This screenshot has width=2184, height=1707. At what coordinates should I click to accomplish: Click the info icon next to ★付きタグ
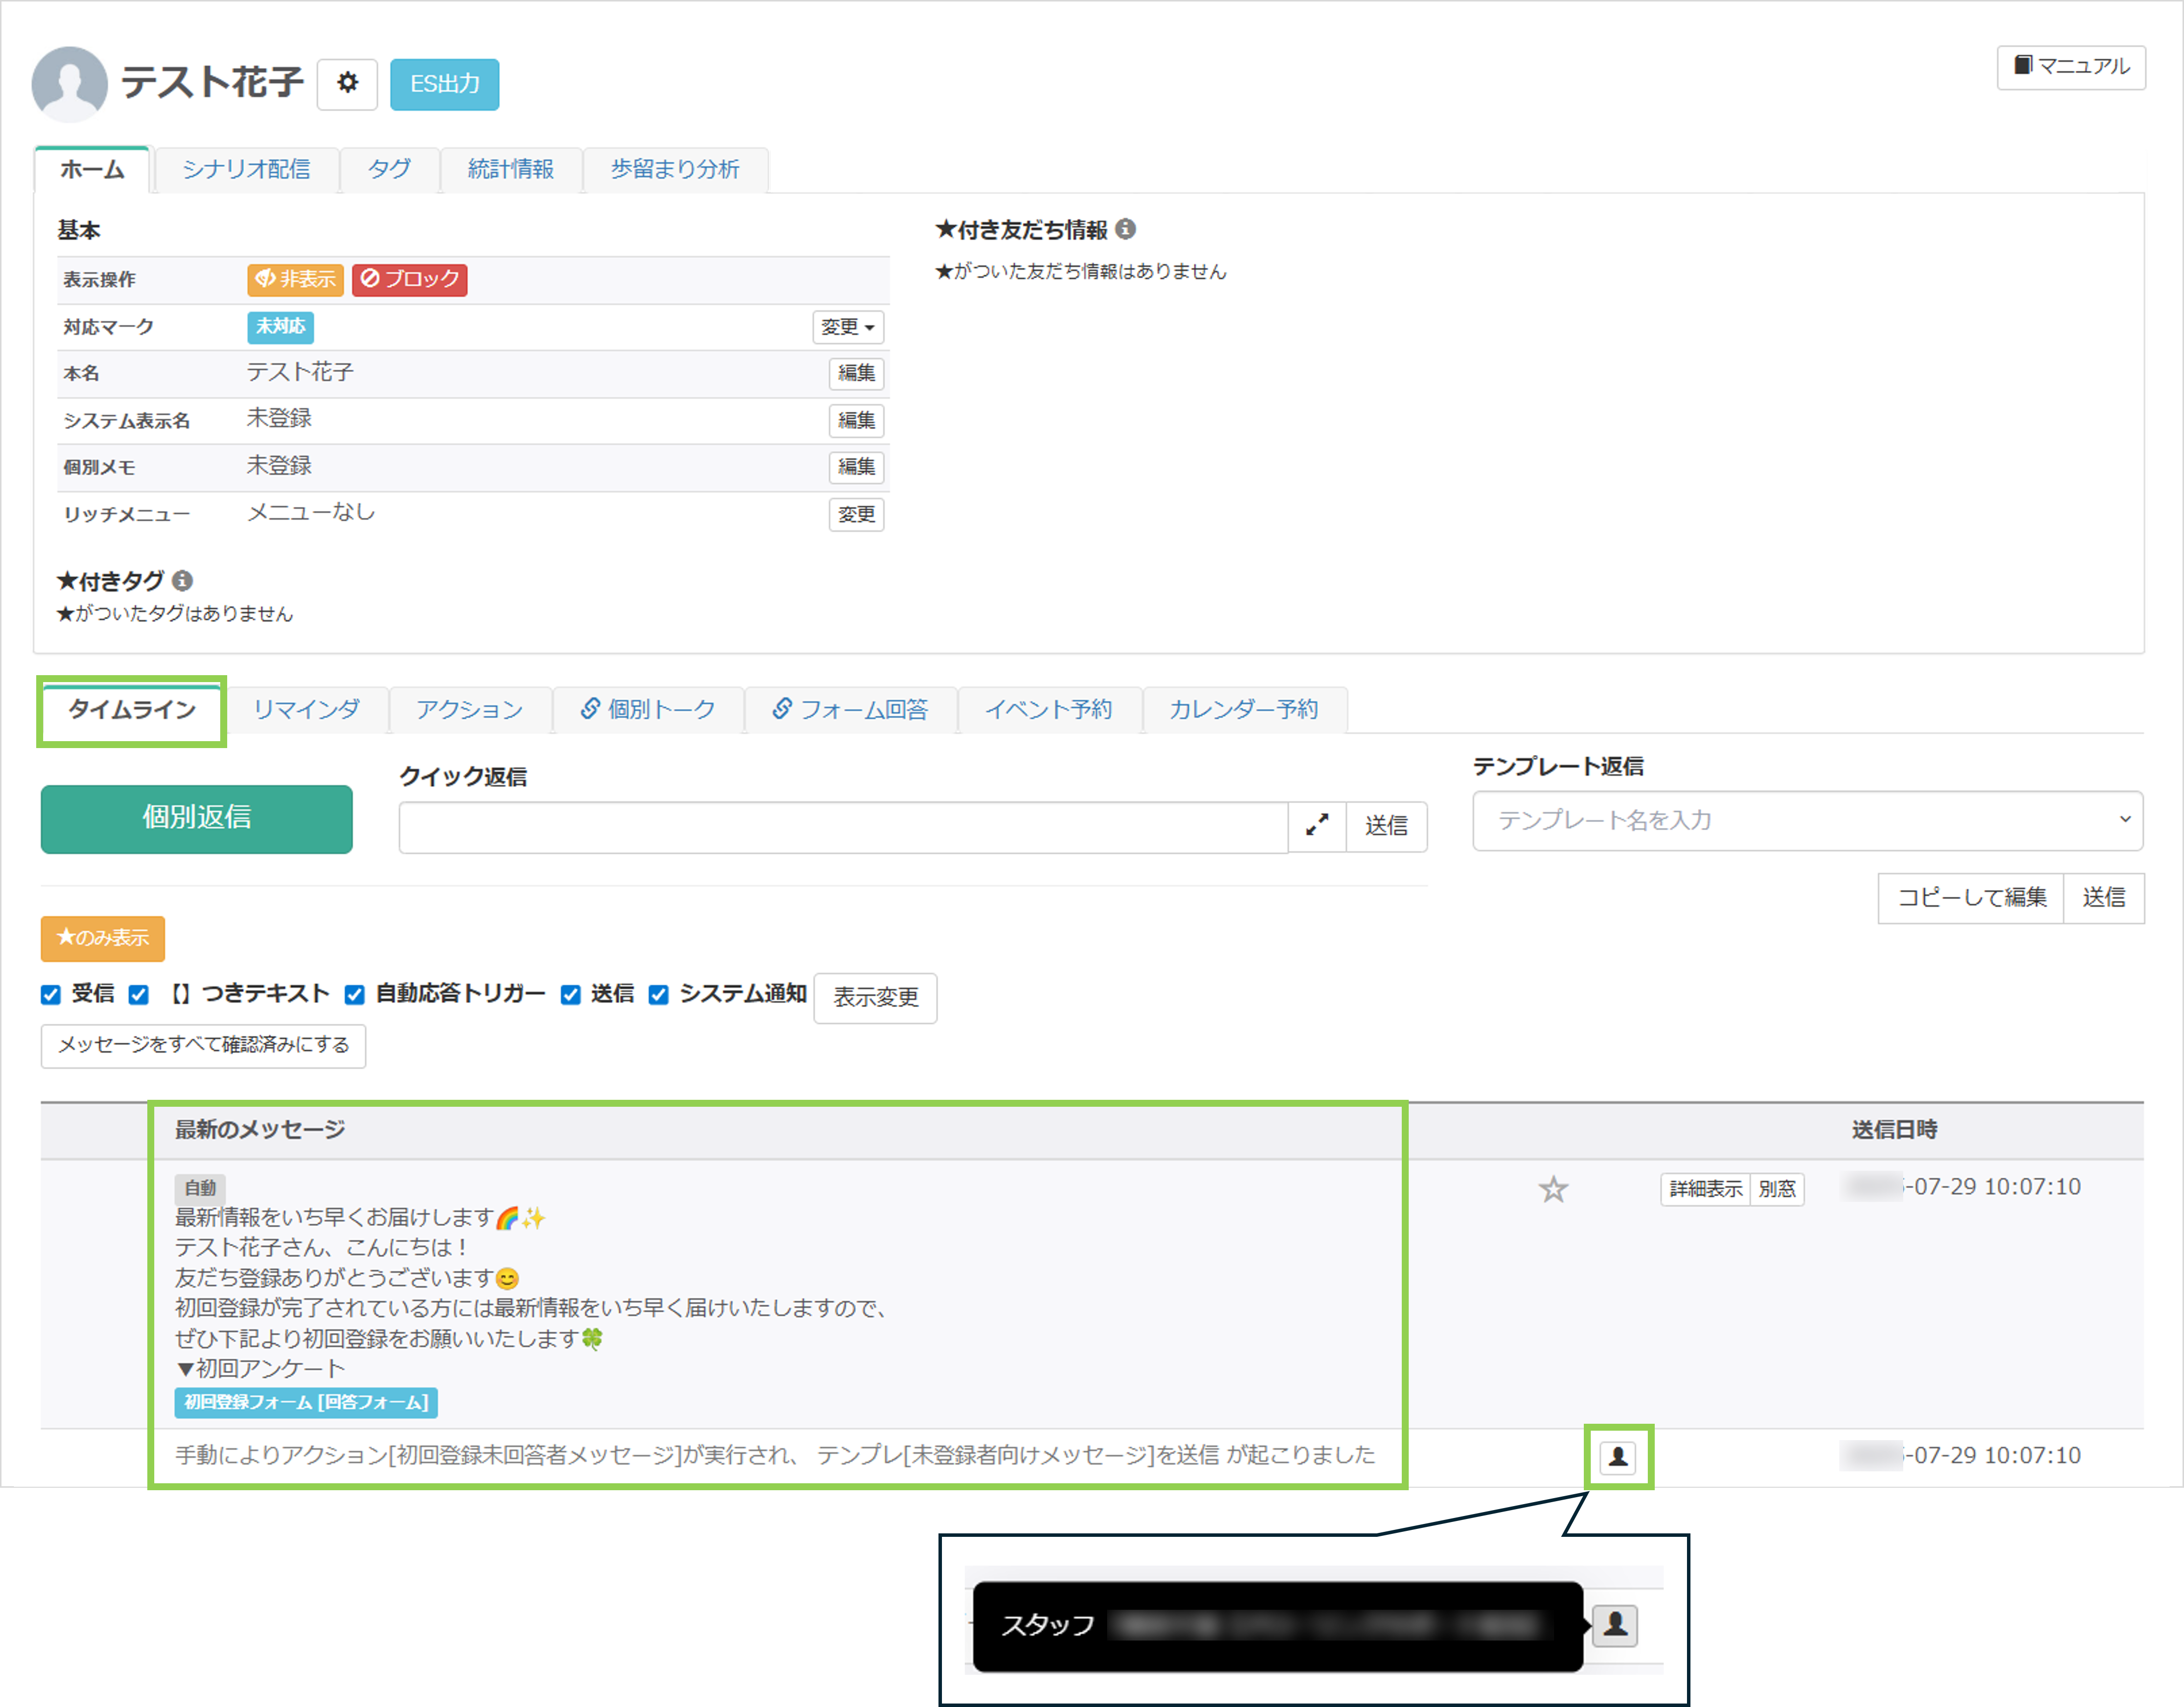click(x=182, y=580)
